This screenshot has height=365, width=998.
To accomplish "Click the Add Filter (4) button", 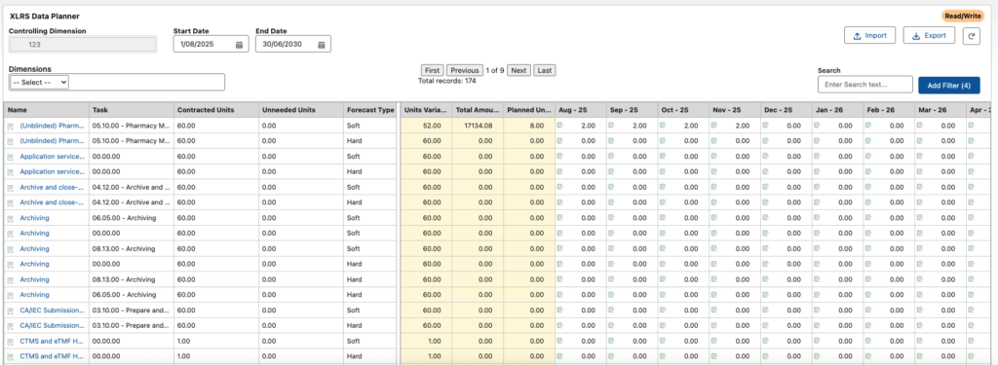I will tap(948, 86).
